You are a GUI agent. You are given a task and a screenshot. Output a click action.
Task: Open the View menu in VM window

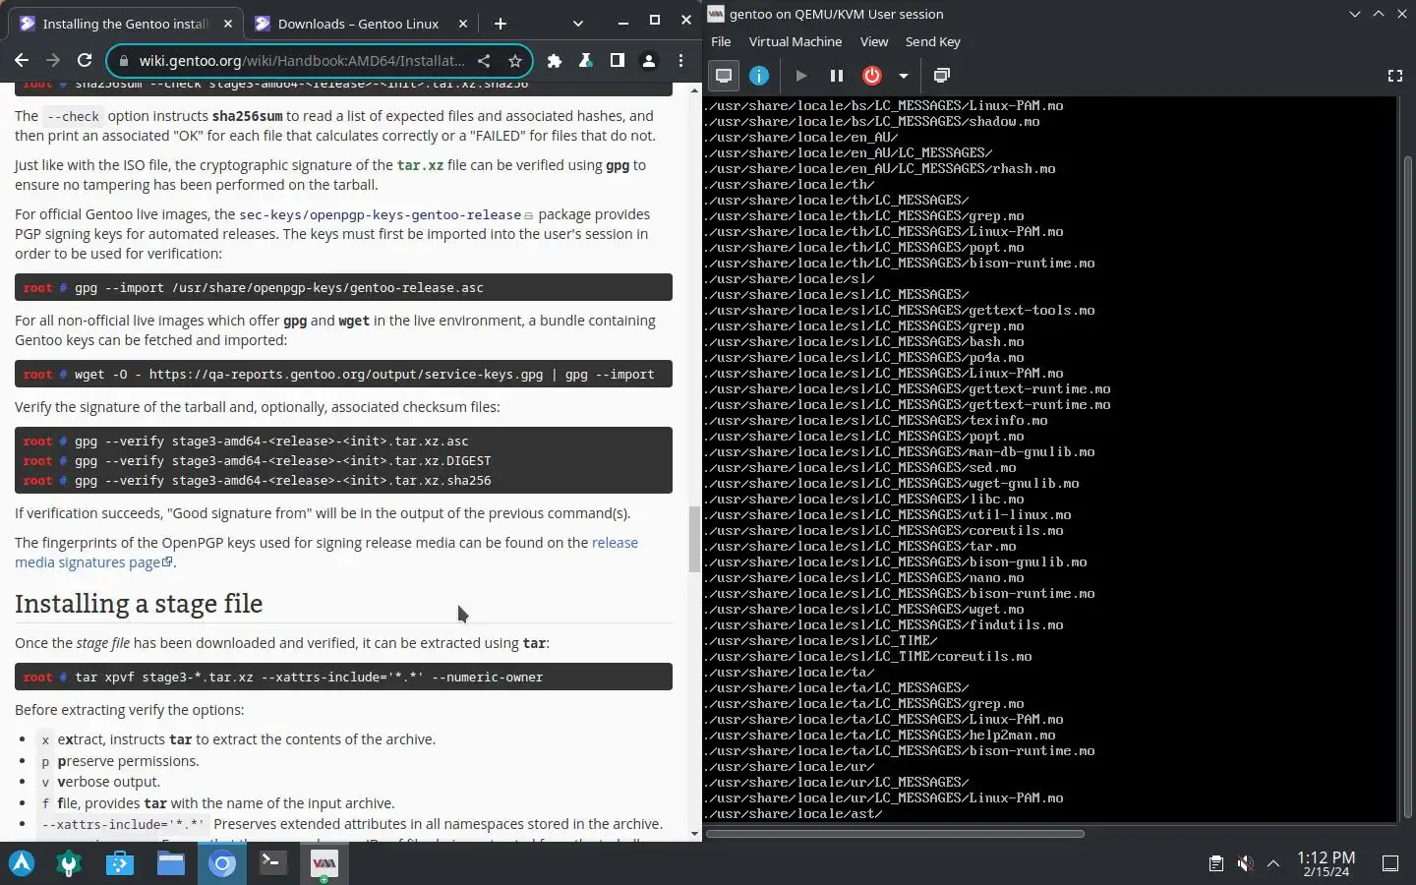pyautogui.click(x=874, y=41)
